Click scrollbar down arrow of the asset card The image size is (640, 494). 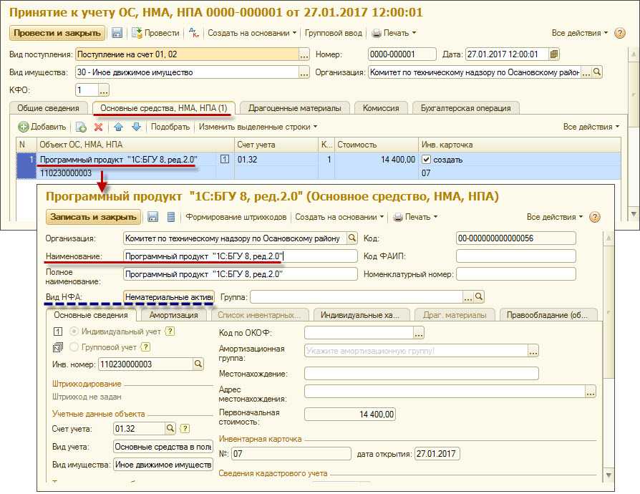pyautogui.click(x=609, y=475)
